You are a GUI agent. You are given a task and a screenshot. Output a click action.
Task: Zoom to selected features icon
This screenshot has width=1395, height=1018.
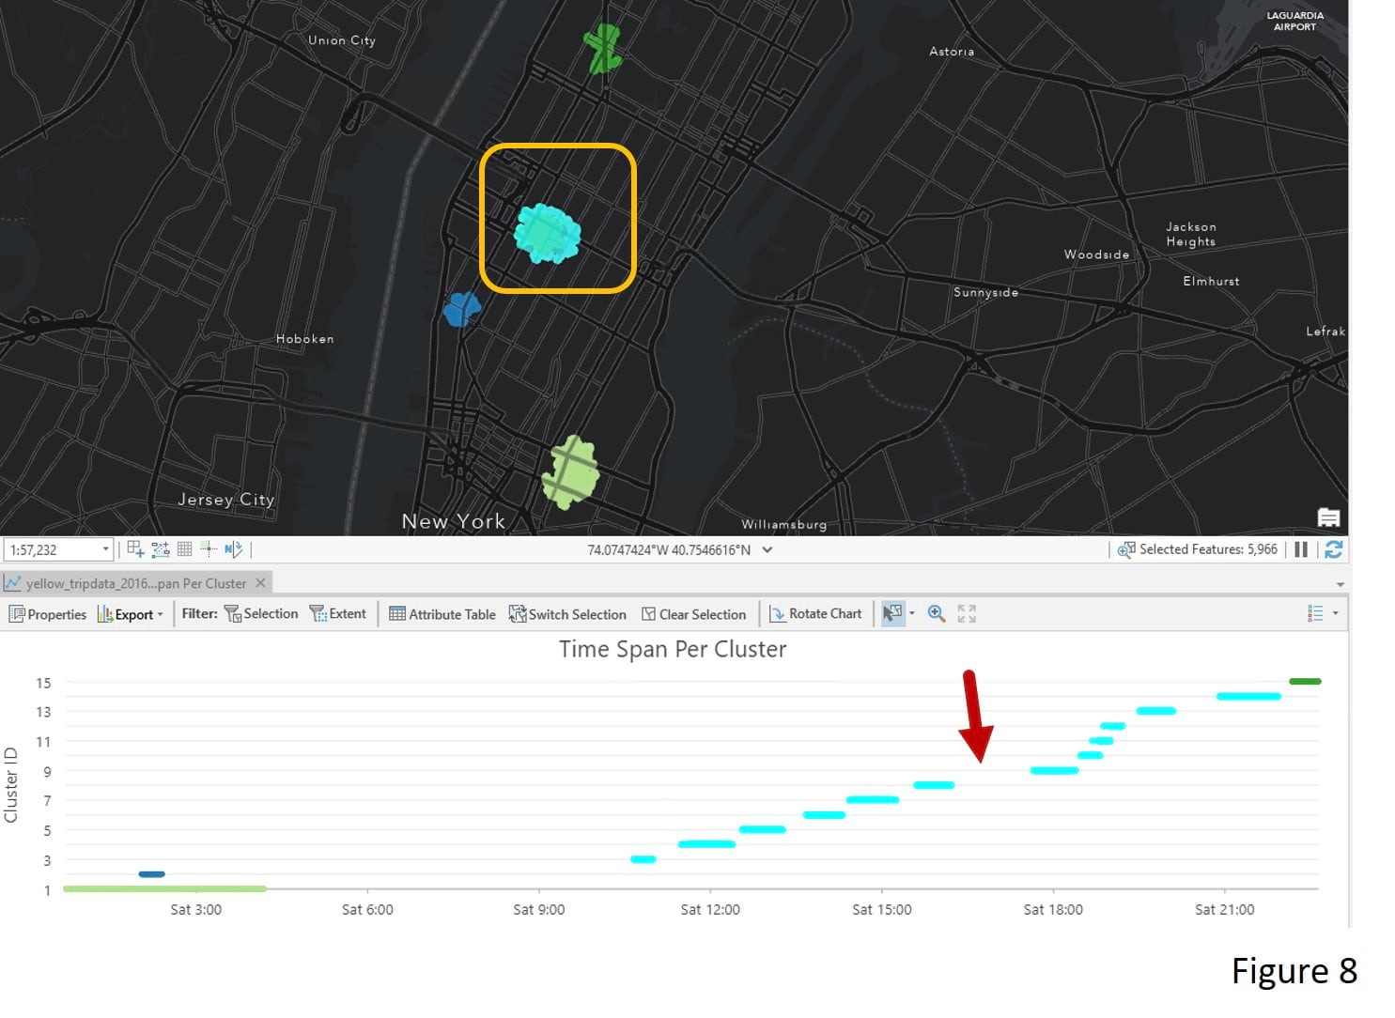click(1125, 549)
